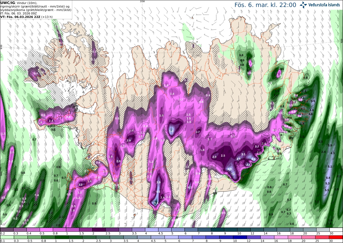The height and width of the screenshot is (243, 343).
Task: Select the 2.5 swatch in the purple snow scale
Action: point(112,230)
